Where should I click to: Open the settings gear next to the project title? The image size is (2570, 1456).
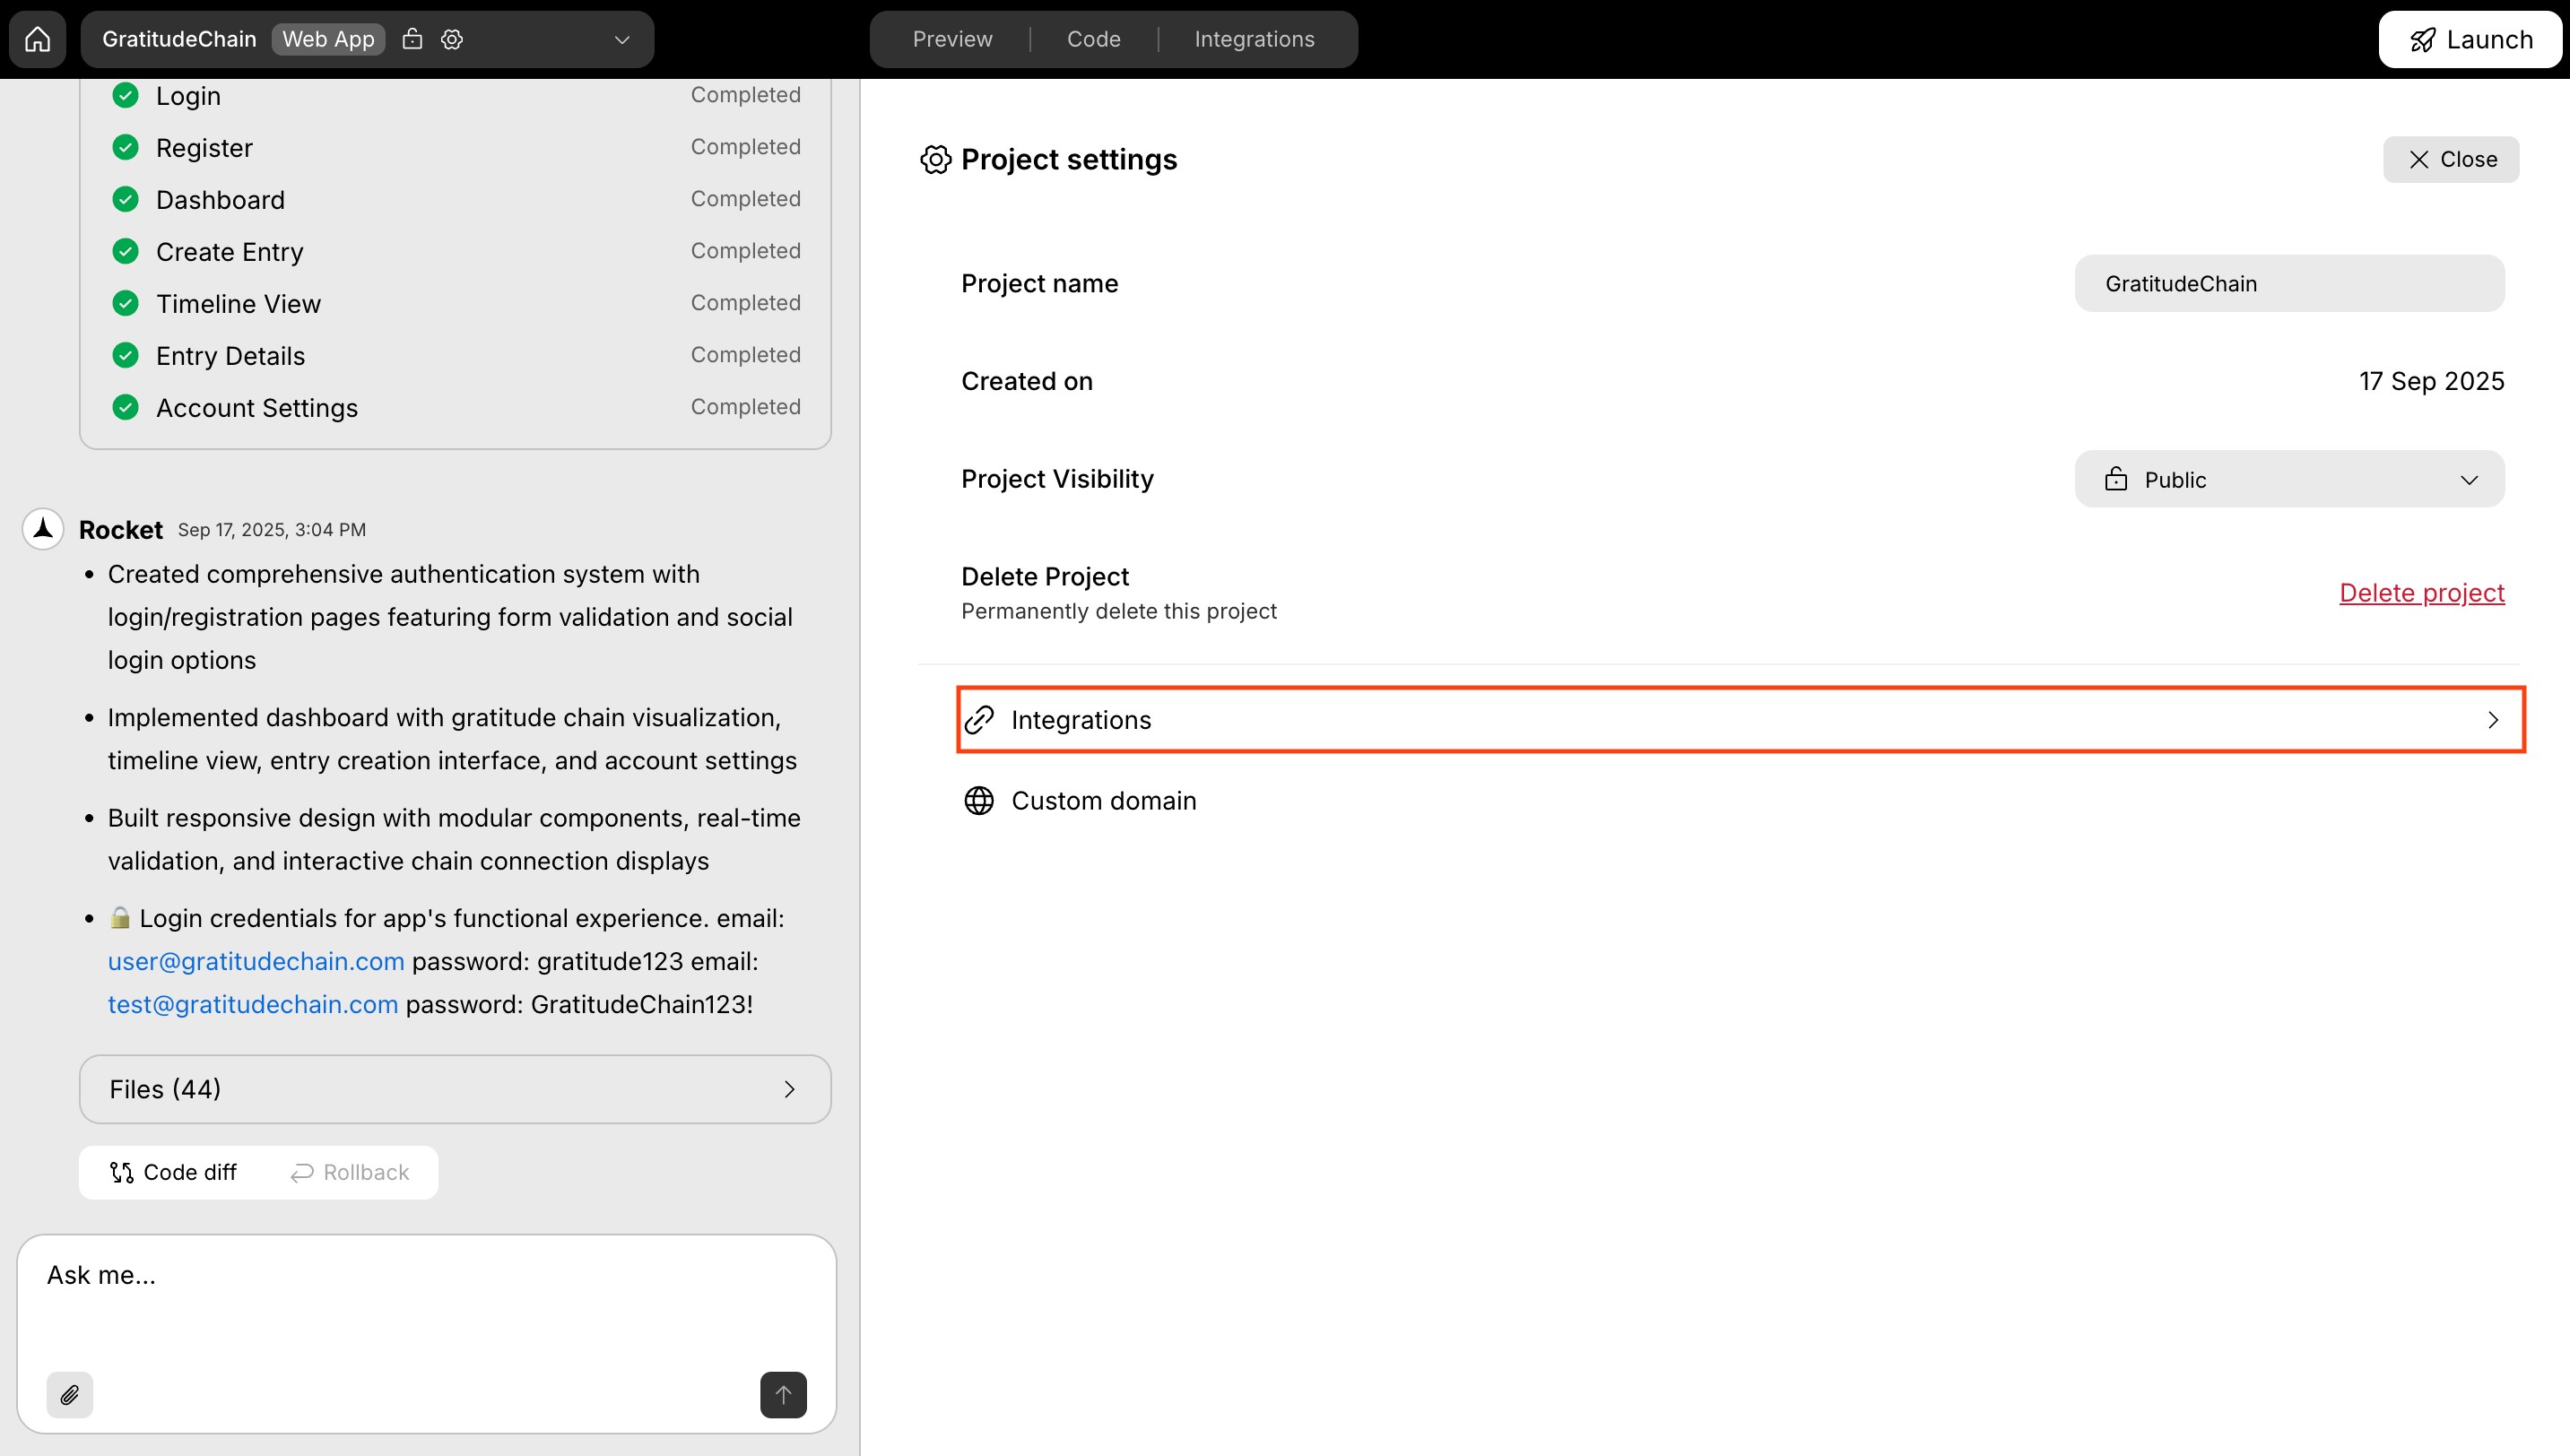click(x=451, y=39)
